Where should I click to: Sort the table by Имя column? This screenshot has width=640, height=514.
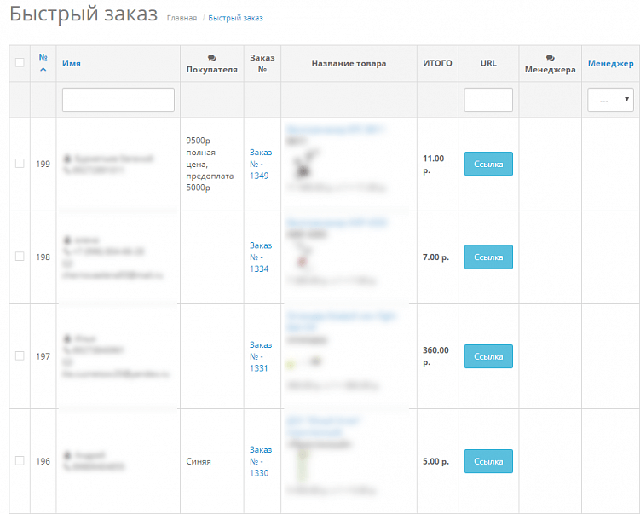(72, 63)
